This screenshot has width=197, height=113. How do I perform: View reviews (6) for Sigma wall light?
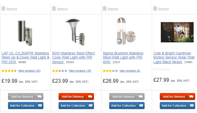coord(130,71)
